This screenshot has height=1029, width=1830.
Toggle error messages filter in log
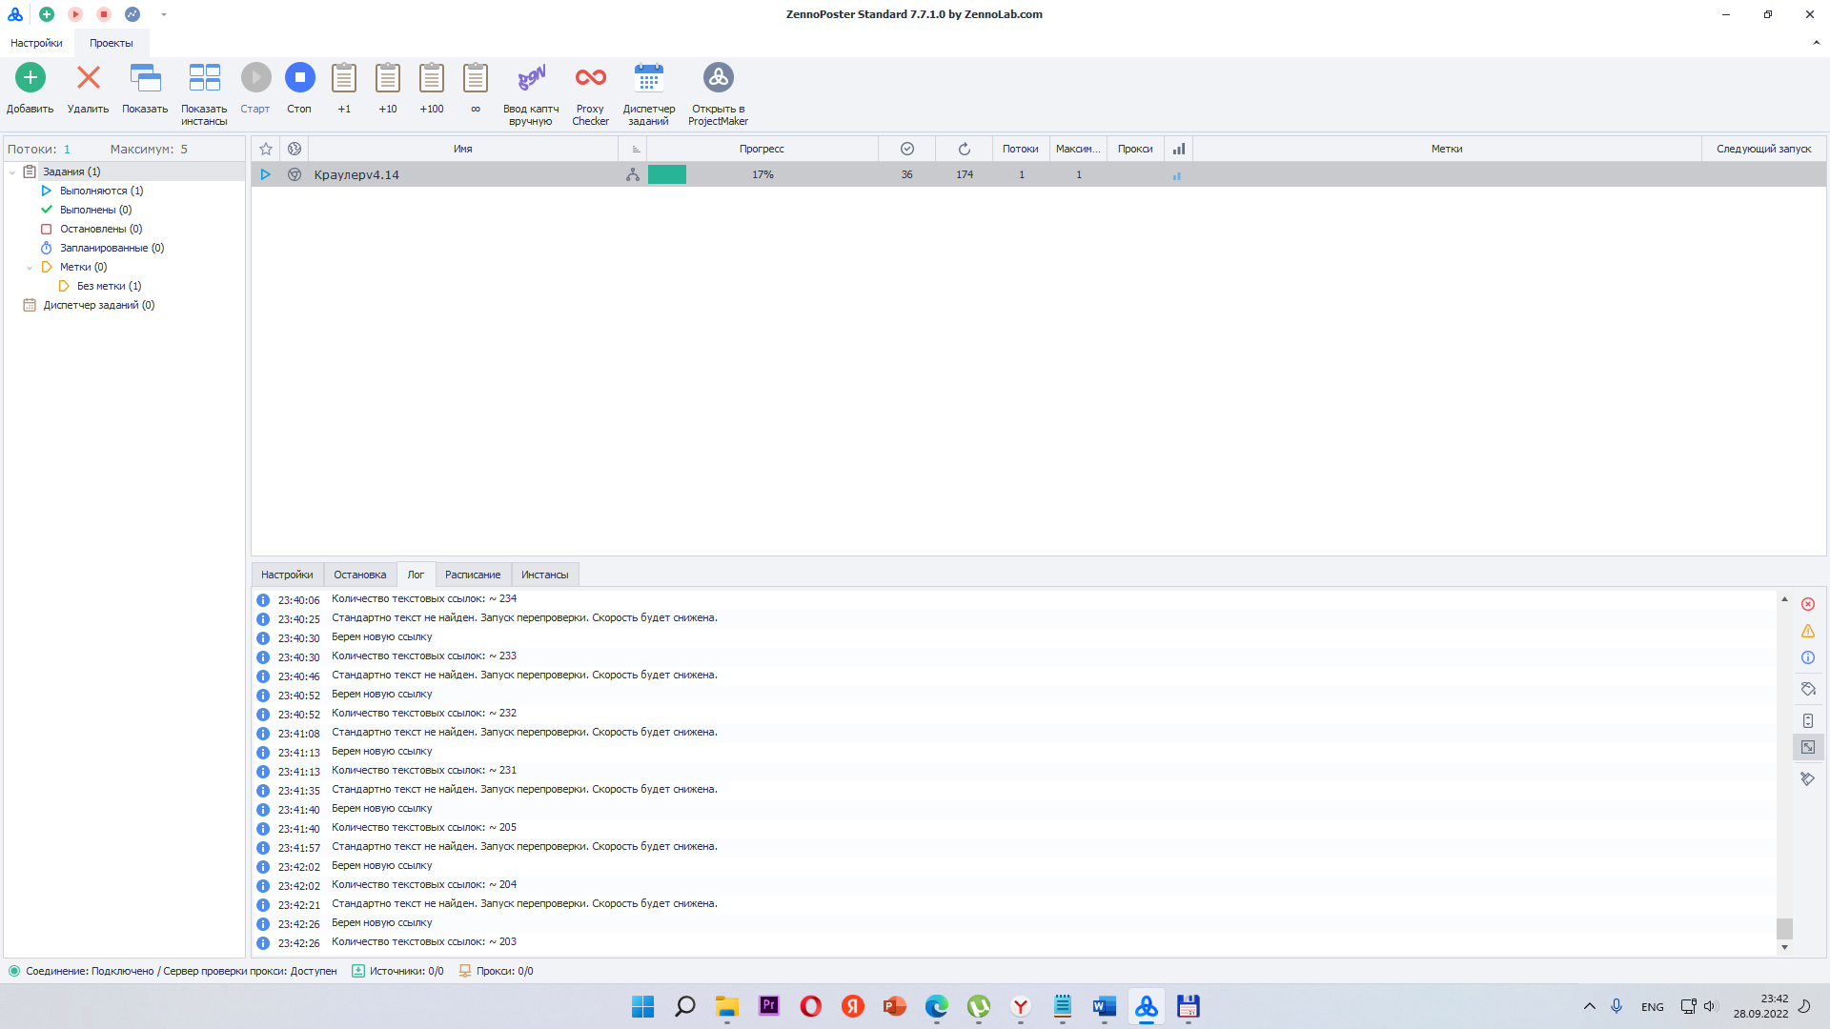pyautogui.click(x=1807, y=604)
